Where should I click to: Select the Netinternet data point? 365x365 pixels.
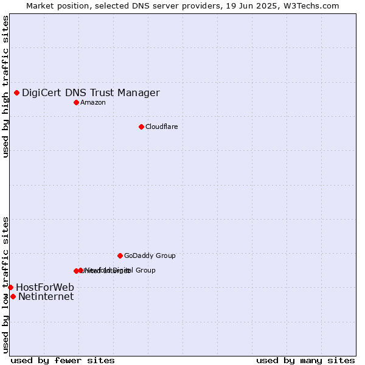coord(13,297)
